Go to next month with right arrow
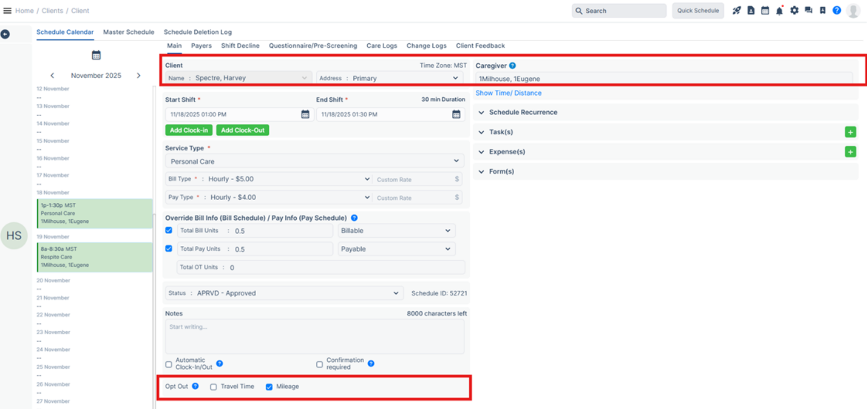Screen dimensions: 867x409 pos(139,76)
